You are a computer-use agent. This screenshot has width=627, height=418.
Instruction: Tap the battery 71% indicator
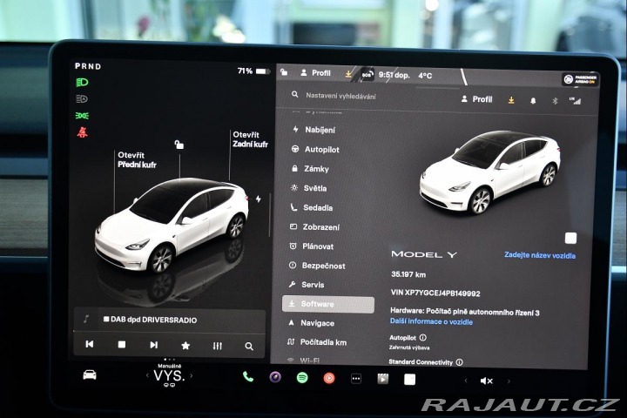pyautogui.click(x=253, y=71)
